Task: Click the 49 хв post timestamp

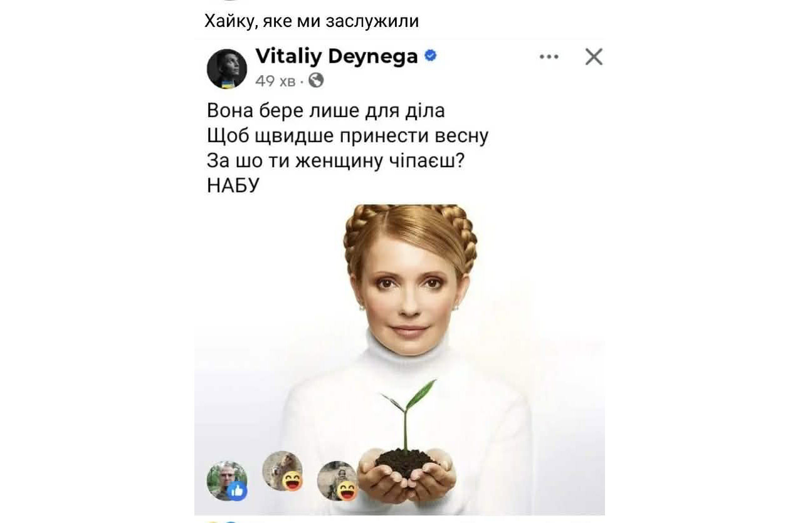Action: coord(275,81)
